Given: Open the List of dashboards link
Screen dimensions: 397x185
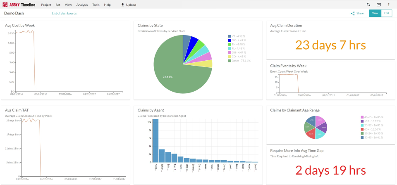Looking at the screenshot, I should pyautogui.click(x=64, y=13).
